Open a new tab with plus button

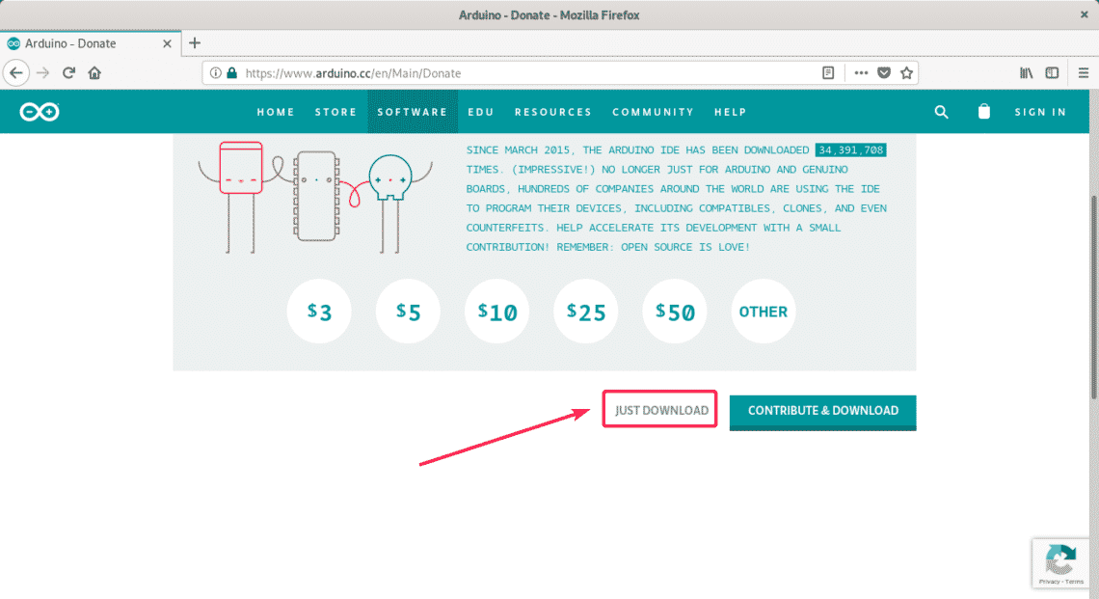click(195, 43)
